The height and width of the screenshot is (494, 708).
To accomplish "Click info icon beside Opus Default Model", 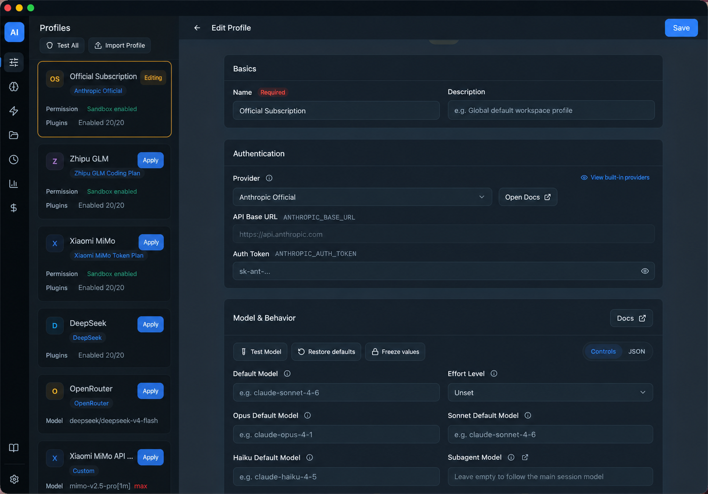I will 308,416.
